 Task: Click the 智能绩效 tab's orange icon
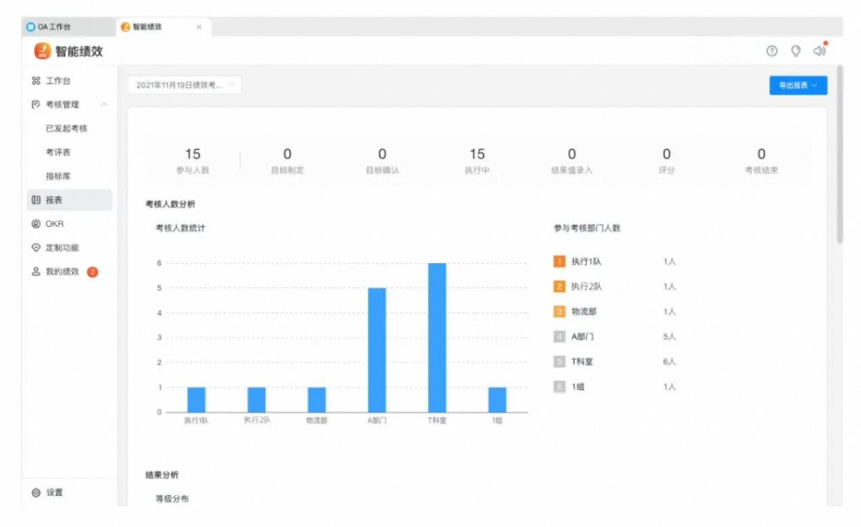(125, 27)
